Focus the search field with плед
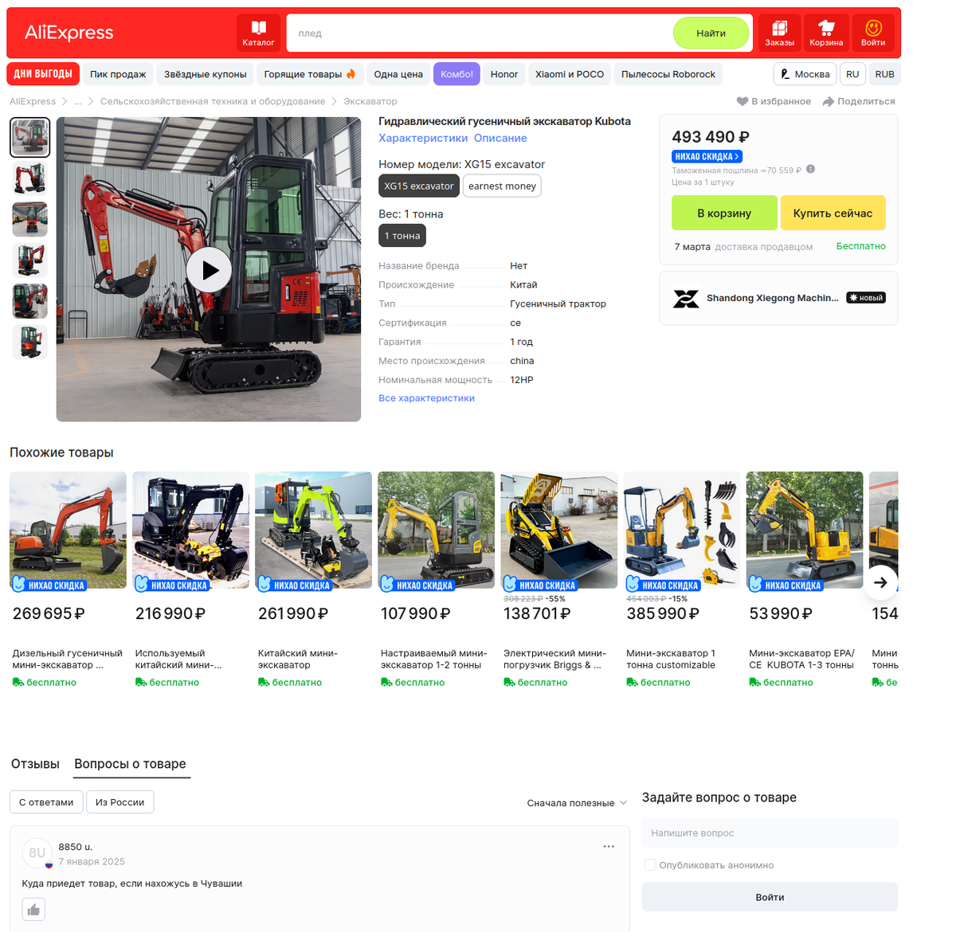 click(478, 33)
